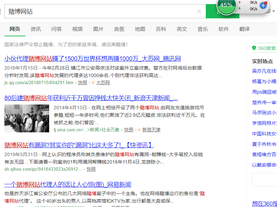Screen dimensions: 277x207
Task: Click the 想在360搜 link at bottom right
Action: click(264, 204)
